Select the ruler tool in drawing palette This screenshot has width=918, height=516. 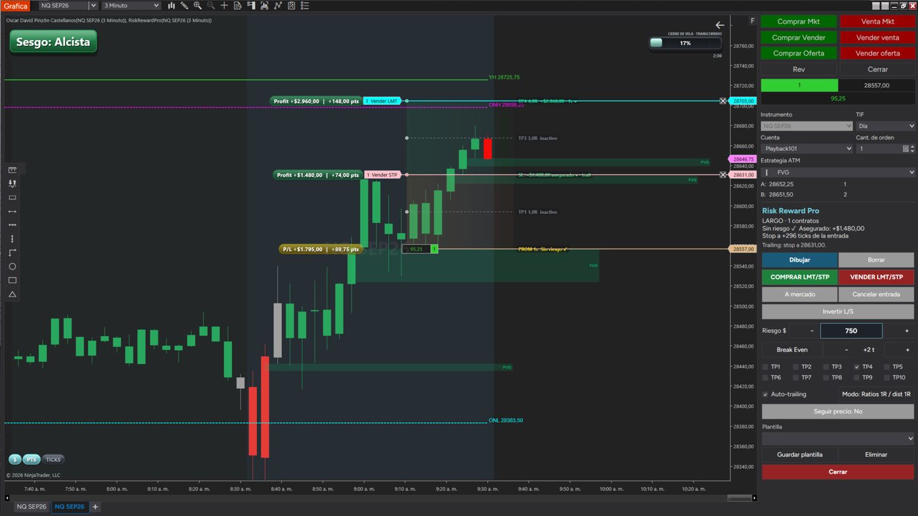coord(12,170)
